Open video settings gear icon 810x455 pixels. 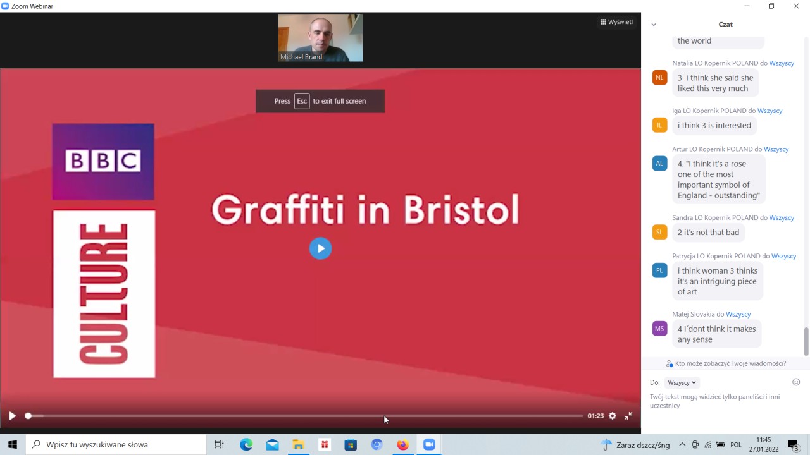pyautogui.click(x=613, y=416)
